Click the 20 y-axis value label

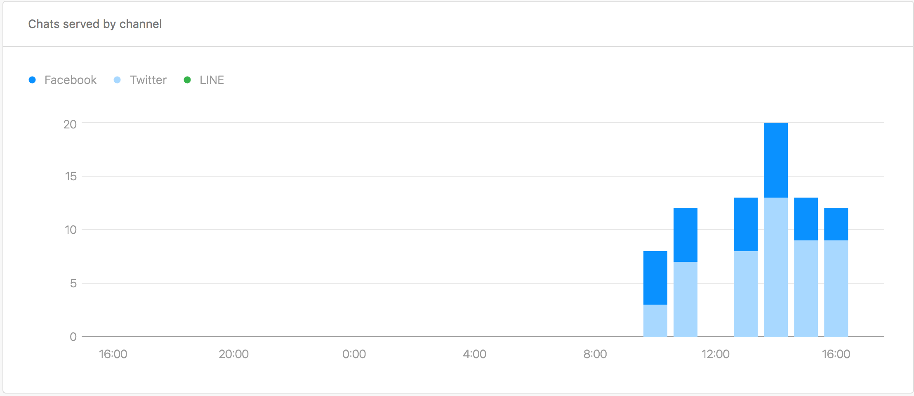[x=70, y=124]
